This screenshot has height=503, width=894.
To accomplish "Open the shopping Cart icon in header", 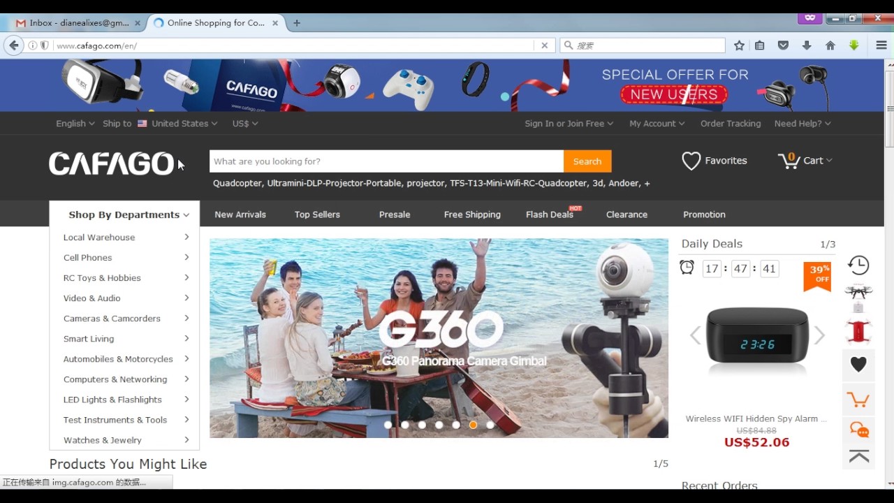I will (789, 161).
